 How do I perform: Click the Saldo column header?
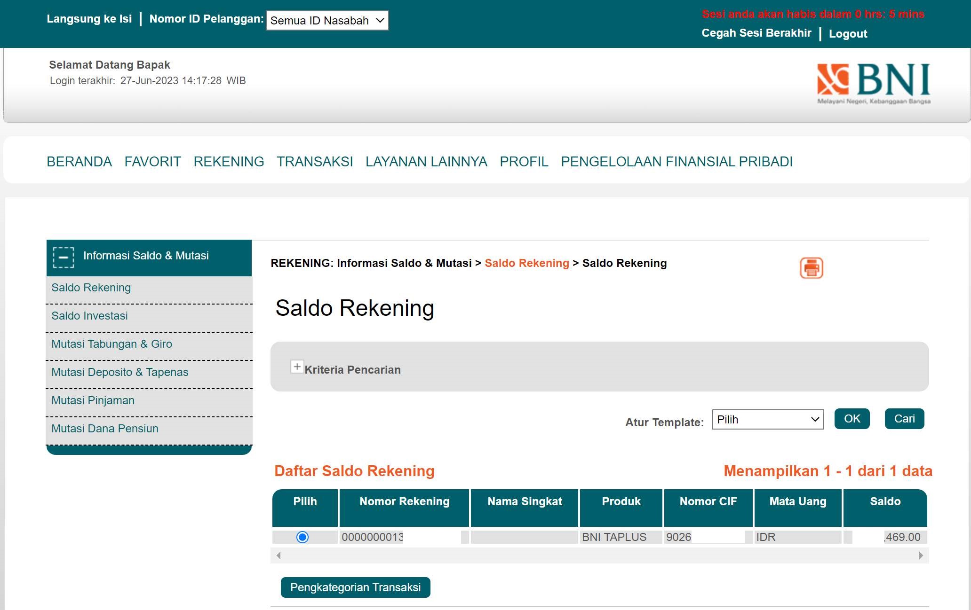pos(884,501)
